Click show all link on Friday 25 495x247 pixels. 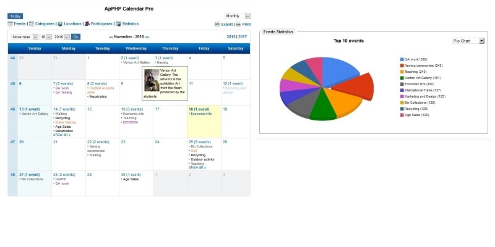pos(196,167)
